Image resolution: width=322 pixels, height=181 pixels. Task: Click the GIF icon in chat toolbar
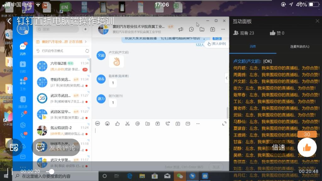click(x=97, y=124)
